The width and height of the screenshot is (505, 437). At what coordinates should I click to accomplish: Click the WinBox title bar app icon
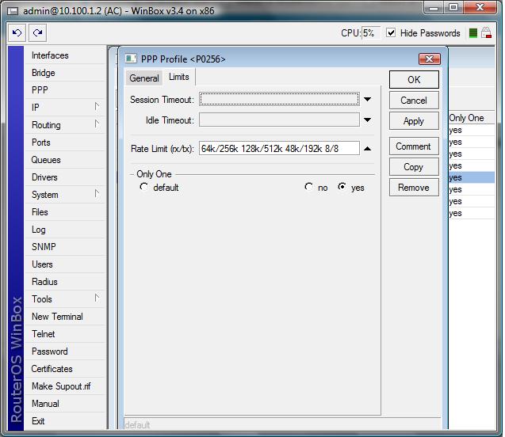[x=13, y=11]
